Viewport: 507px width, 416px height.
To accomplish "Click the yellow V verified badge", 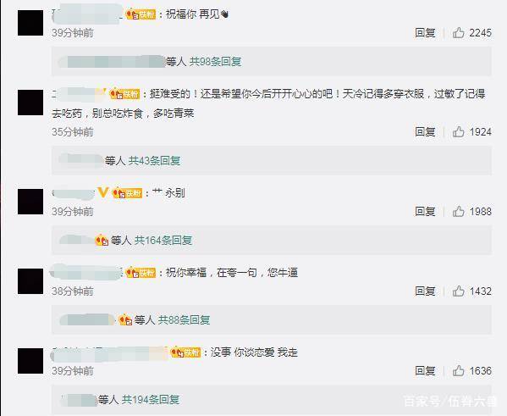I will pos(102,192).
